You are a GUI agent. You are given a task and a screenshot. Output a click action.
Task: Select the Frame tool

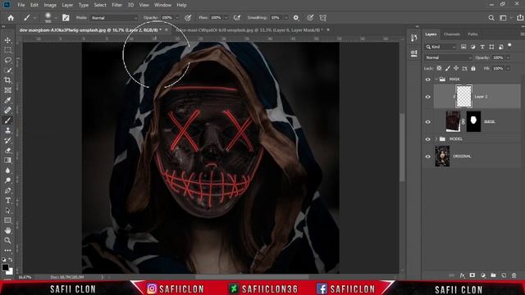(x=7, y=90)
